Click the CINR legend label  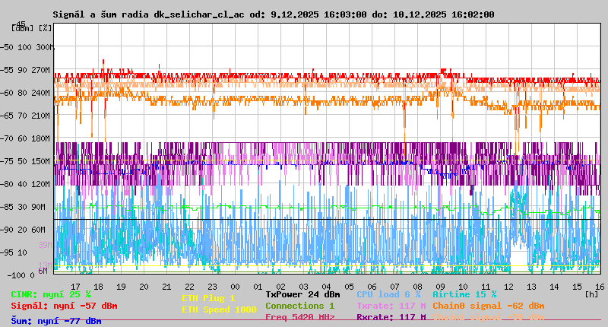(50, 294)
